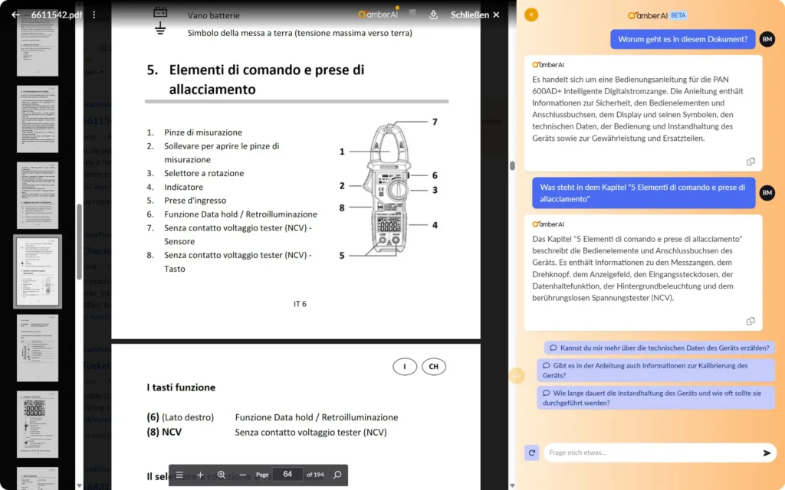This screenshot has width=785, height=490.
Task: Toggle the amberAI assistant button in the header
Action: pyautogui.click(x=378, y=15)
